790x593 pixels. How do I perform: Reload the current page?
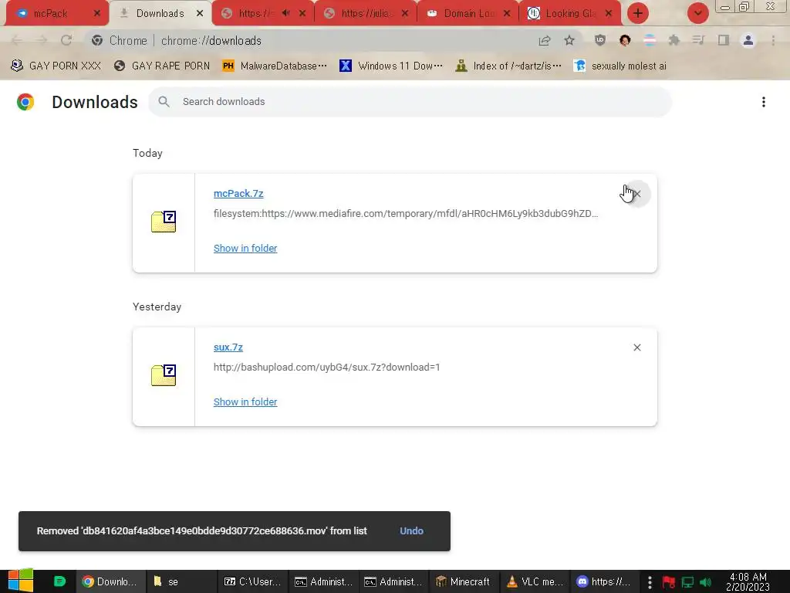[66, 40]
